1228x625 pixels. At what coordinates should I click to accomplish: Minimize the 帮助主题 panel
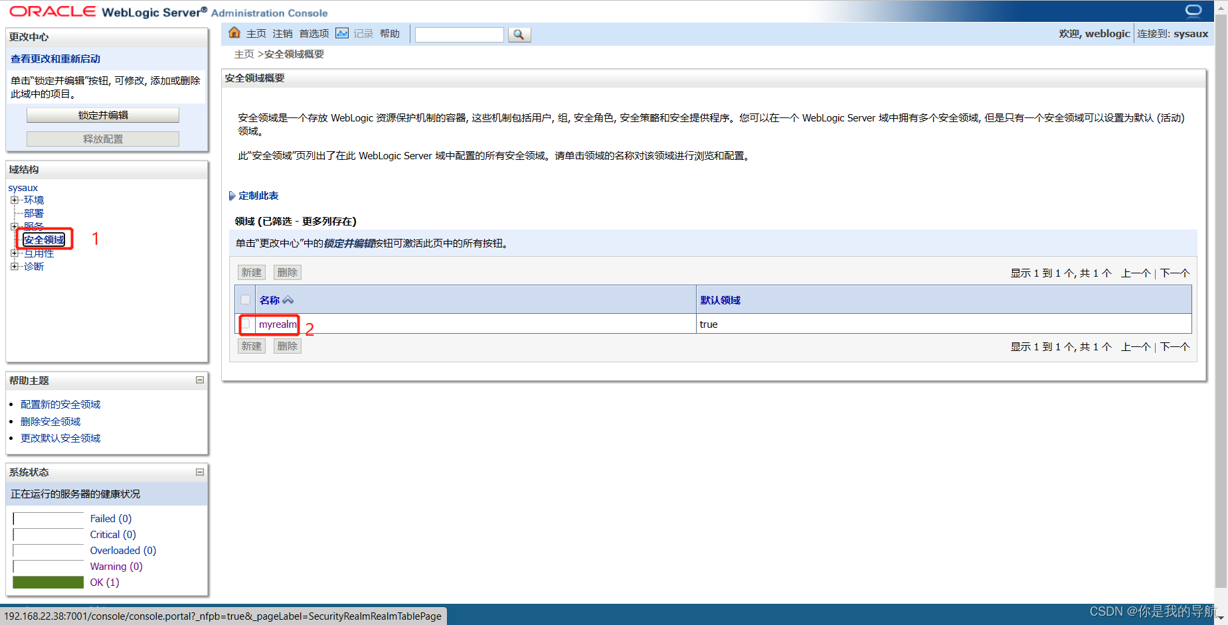(x=199, y=380)
